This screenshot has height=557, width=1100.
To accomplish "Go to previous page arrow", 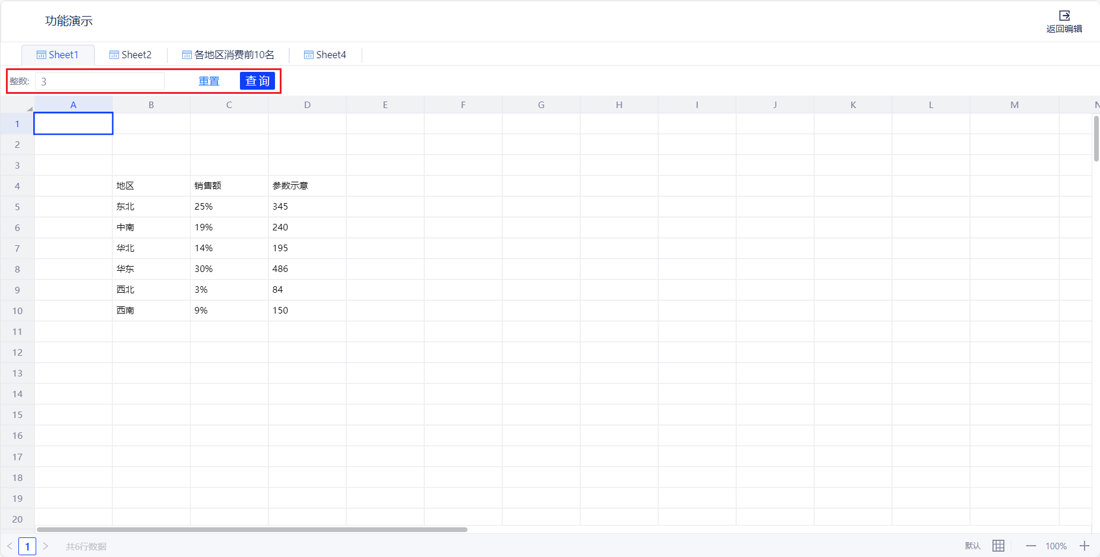I will click(10, 546).
